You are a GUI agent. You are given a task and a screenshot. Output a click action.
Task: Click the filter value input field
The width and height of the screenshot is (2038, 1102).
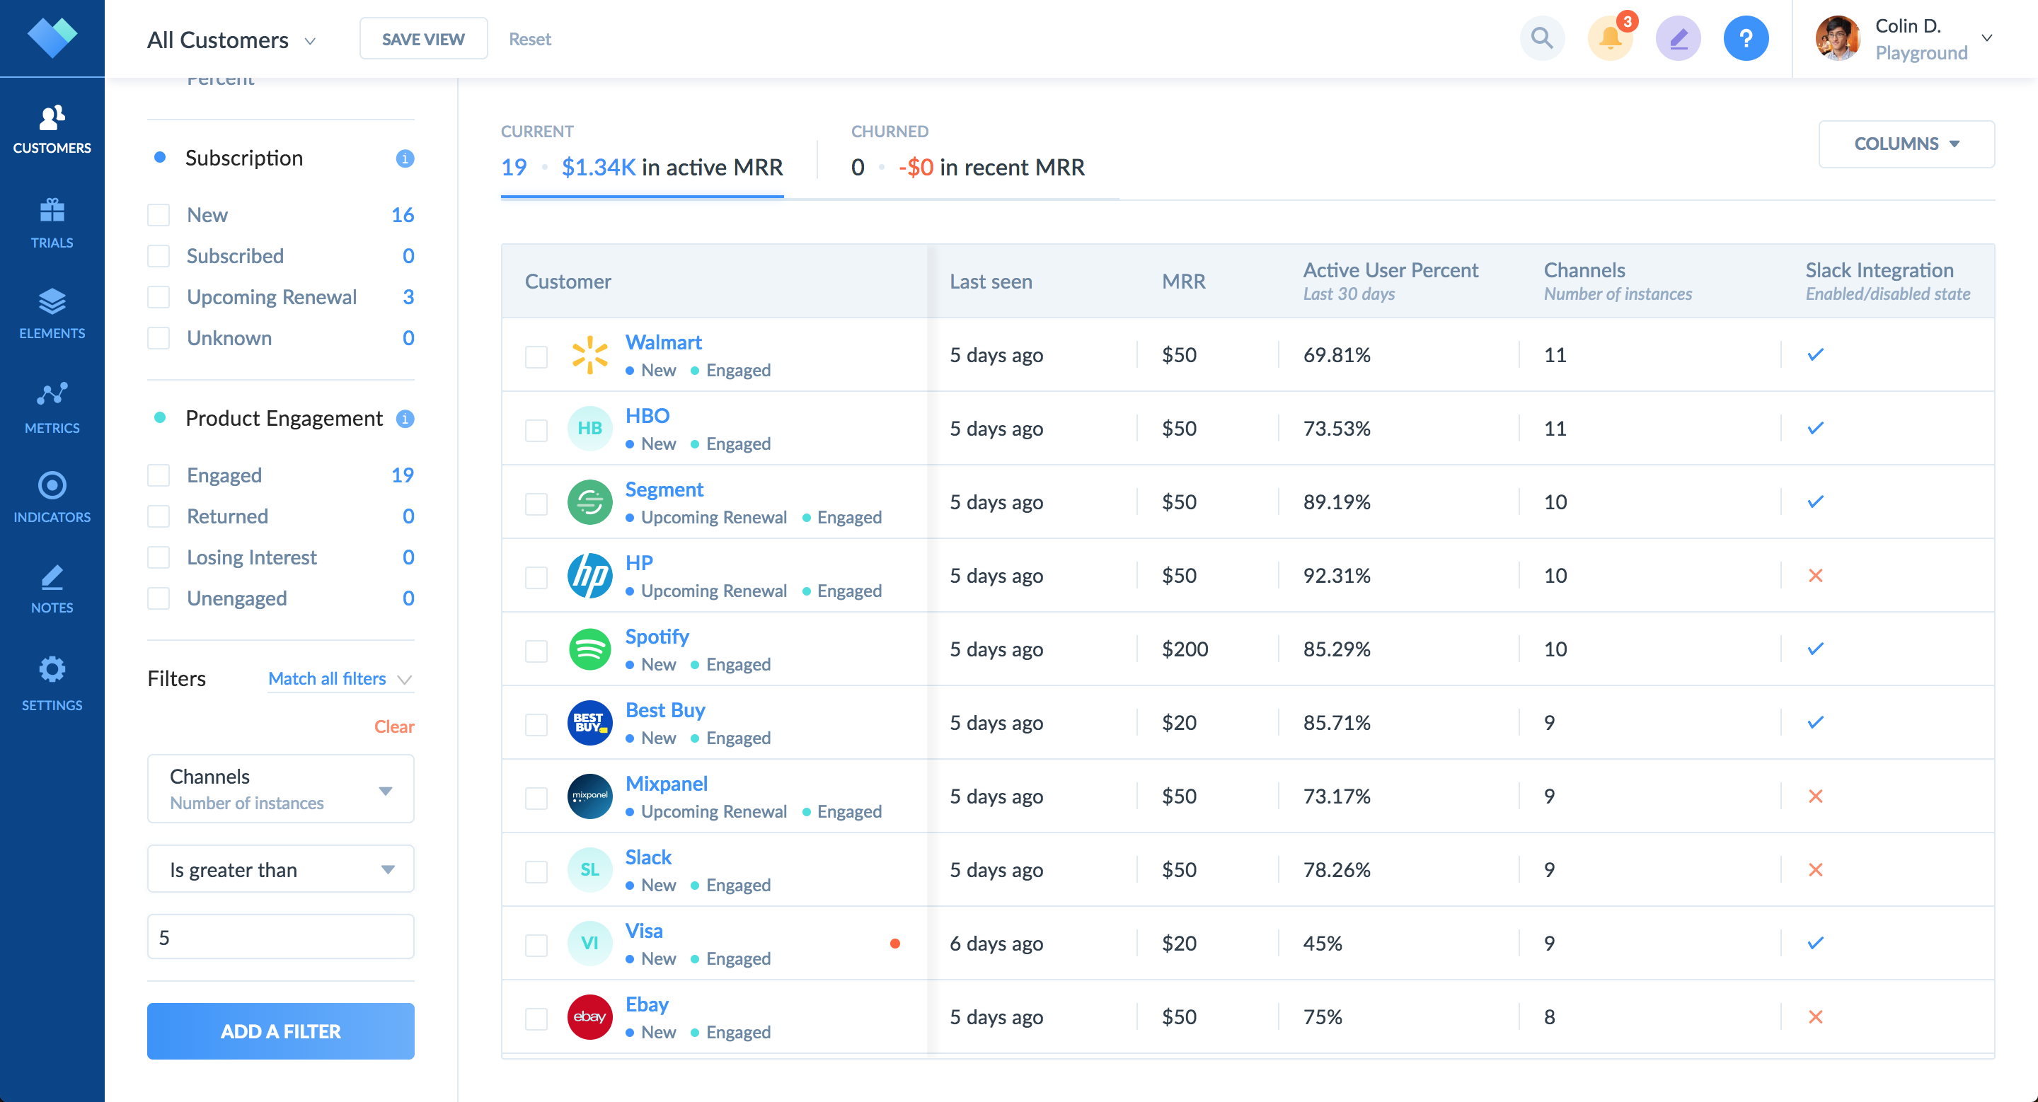(280, 936)
